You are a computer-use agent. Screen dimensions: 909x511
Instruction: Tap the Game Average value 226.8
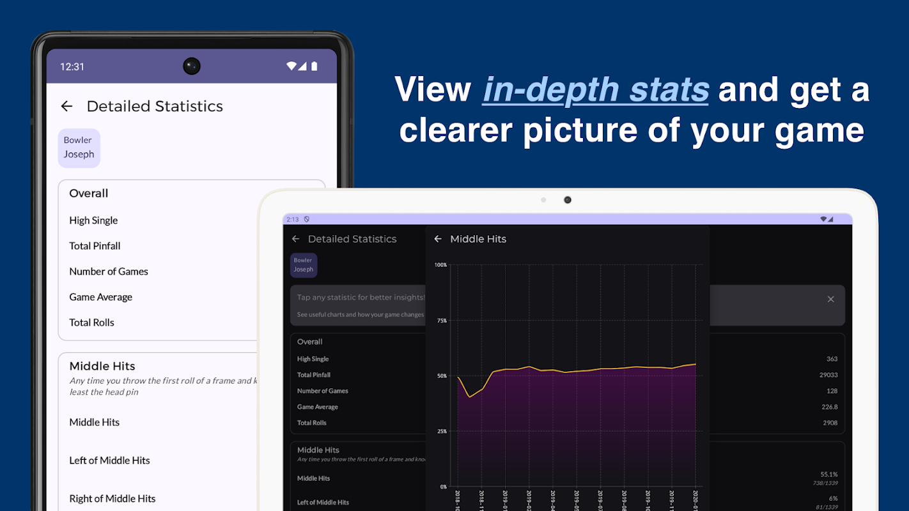point(830,407)
